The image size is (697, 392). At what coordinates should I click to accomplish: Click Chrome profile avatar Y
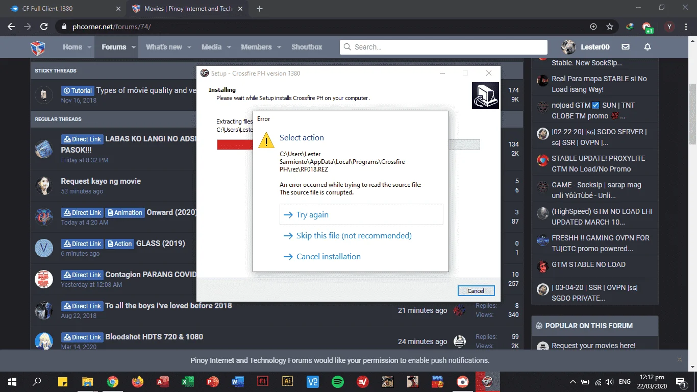668,27
